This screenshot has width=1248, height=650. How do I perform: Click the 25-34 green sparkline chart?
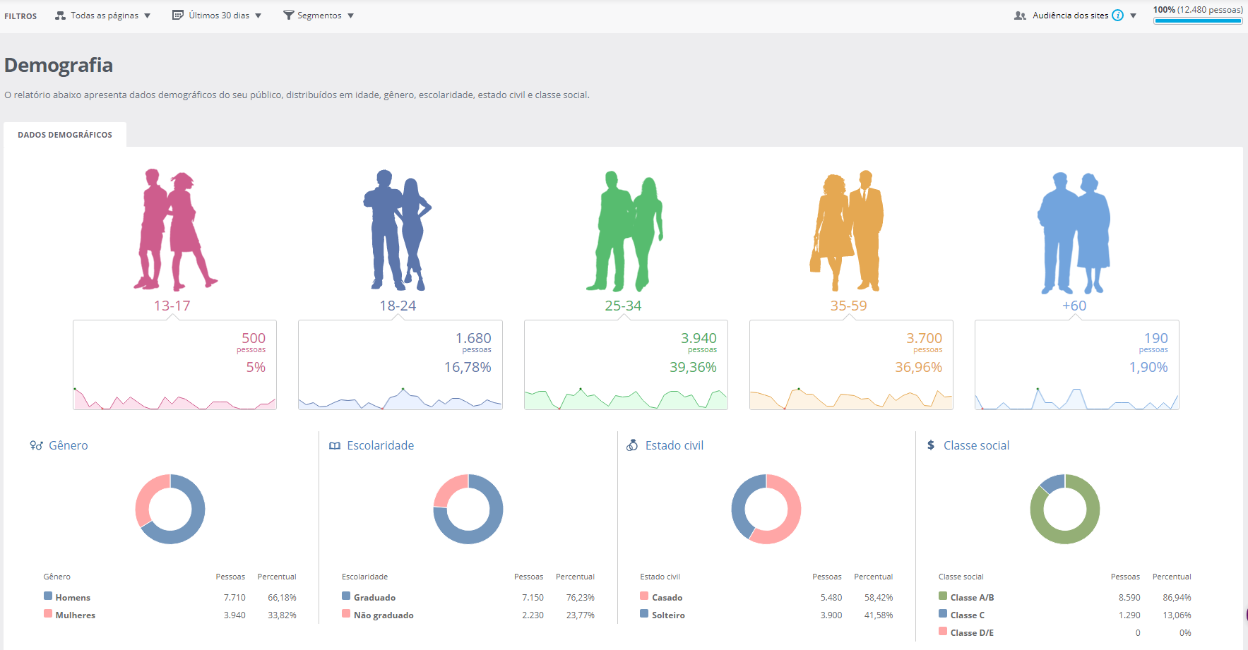[x=626, y=399]
